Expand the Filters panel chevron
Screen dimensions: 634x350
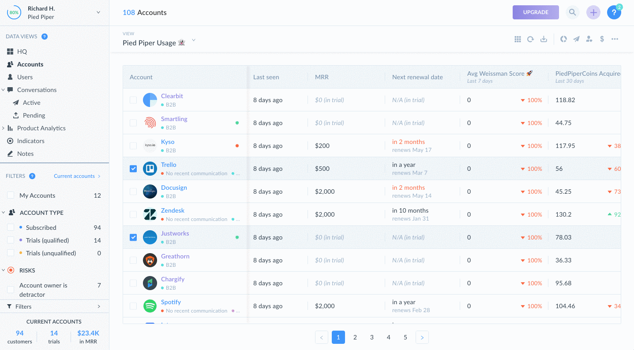point(99,306)
